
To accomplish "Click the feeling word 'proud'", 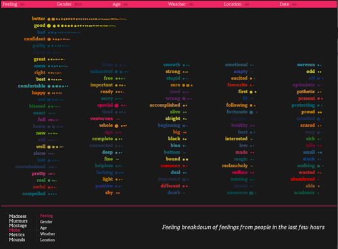I will coord(308,112).
